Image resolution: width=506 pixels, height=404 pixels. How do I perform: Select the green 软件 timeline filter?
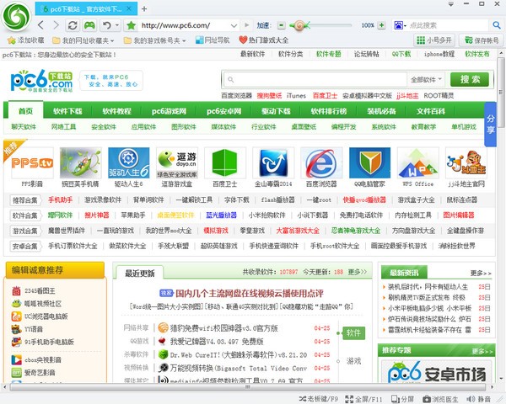353,332
